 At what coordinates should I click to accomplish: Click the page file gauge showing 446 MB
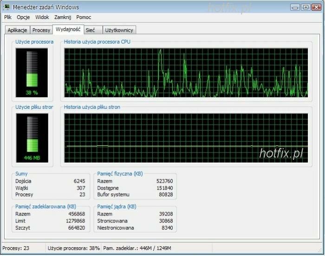(x=32, y=137)
